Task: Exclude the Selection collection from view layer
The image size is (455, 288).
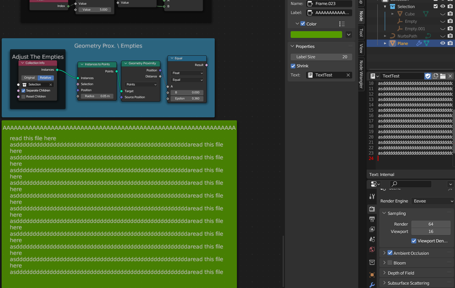Action: click(x=436, y=6)
